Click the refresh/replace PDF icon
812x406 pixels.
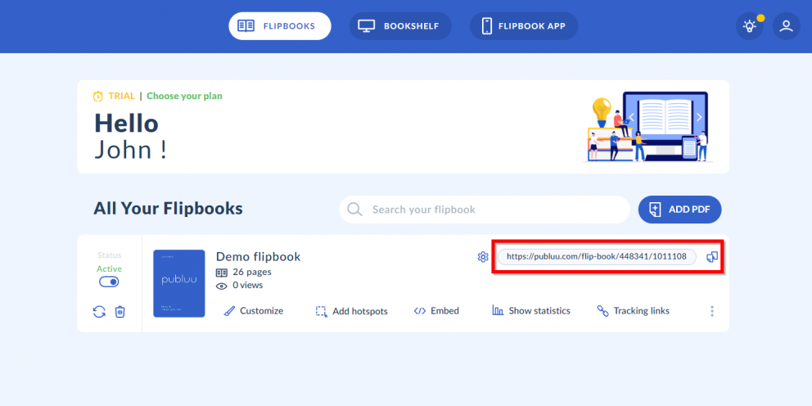(x=99, y=311)
